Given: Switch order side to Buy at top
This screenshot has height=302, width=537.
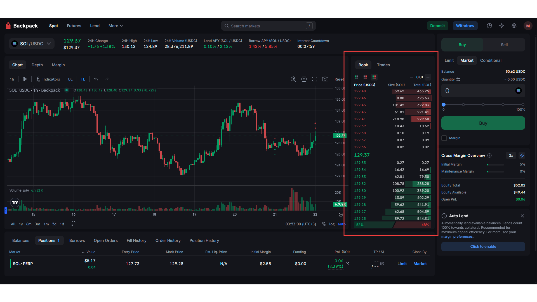Looking at the screenshot, I should 462,45.
